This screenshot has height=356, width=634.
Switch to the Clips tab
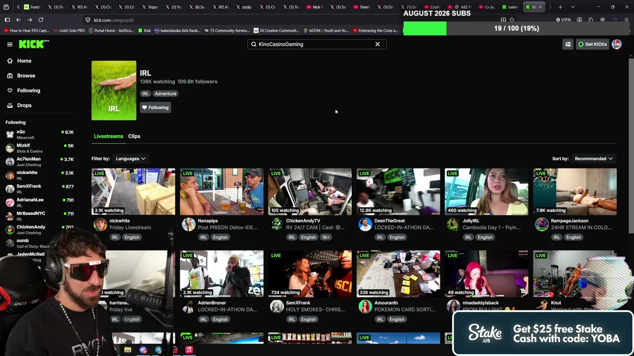[134, 136]
